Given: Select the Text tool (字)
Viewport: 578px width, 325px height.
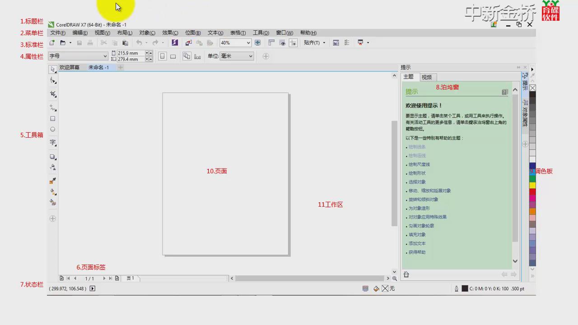Looking at the screenshot, I should click(x=53, y=143).
